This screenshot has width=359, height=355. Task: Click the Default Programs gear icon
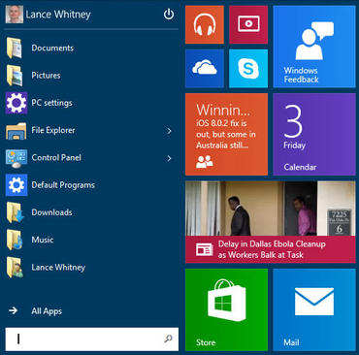click(16, 185)
